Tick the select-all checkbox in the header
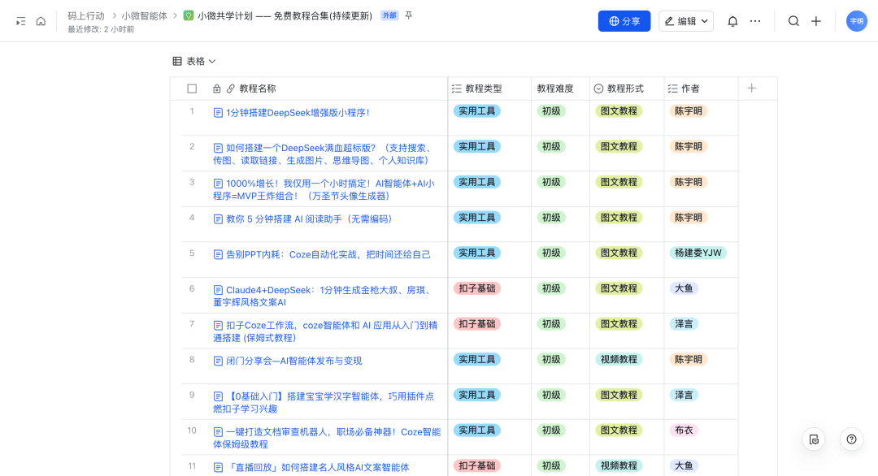The image size is (878, 476). coord(192,89)
